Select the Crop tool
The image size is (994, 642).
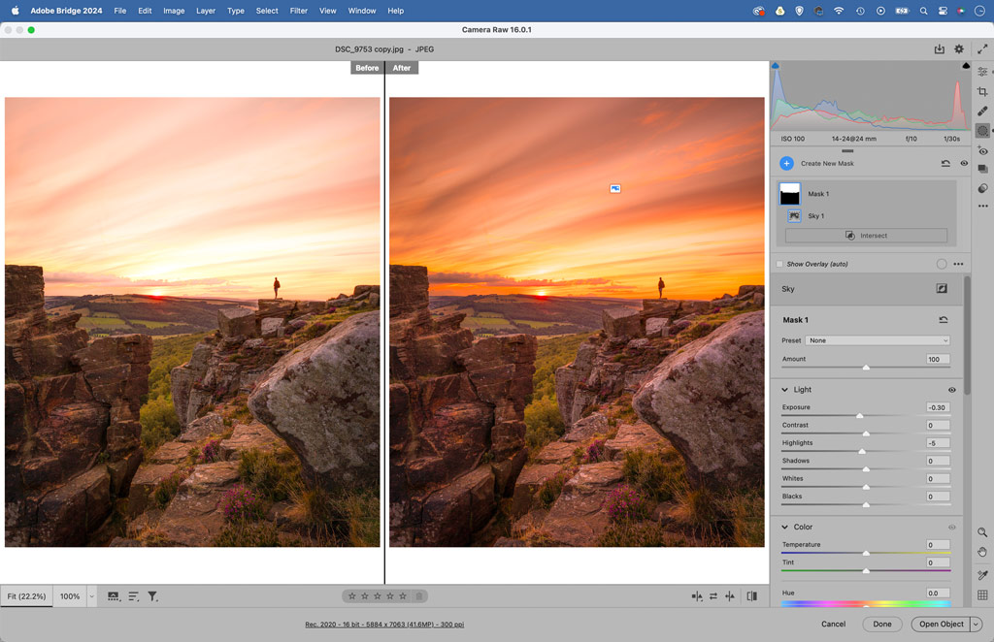click(982, 92)
